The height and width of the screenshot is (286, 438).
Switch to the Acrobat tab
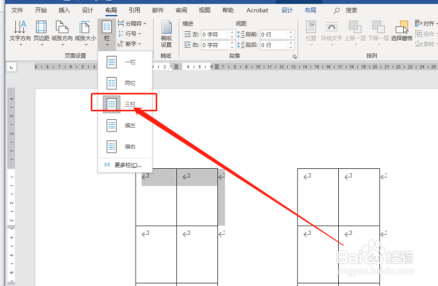point(258,11)
